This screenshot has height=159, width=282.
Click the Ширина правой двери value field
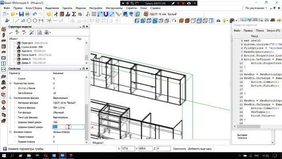click(68, 127)
